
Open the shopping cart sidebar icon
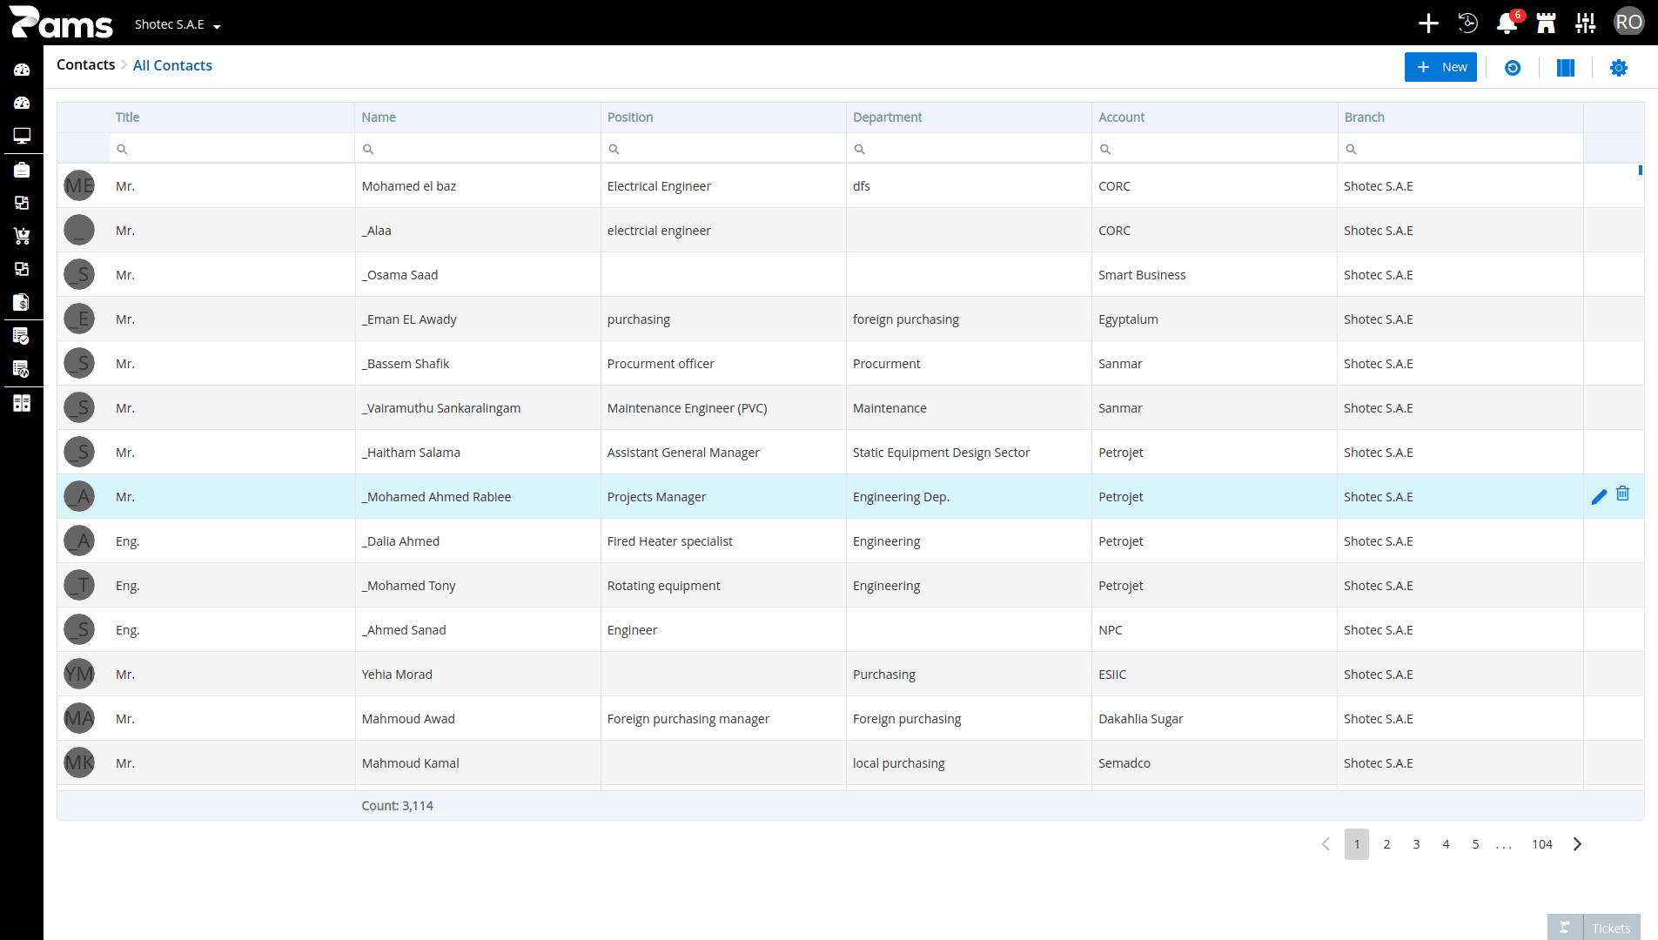(22, 236)
